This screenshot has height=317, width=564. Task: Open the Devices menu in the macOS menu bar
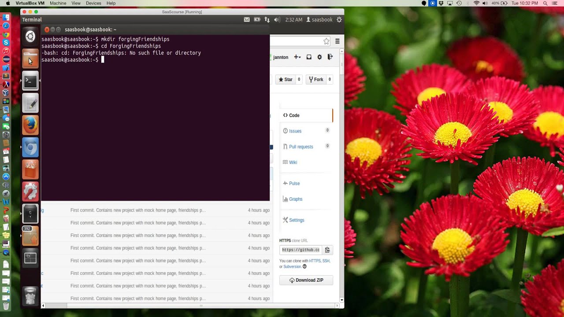(93, 3)
